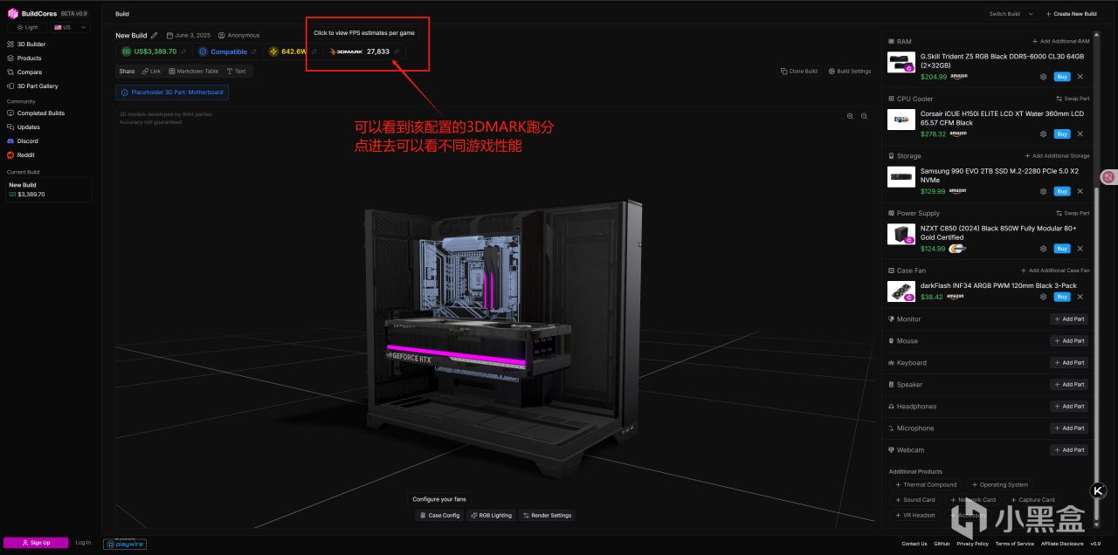Click the Log In link
The image size is (1118, 555).
pyautogui.click(x=83, y=543)
